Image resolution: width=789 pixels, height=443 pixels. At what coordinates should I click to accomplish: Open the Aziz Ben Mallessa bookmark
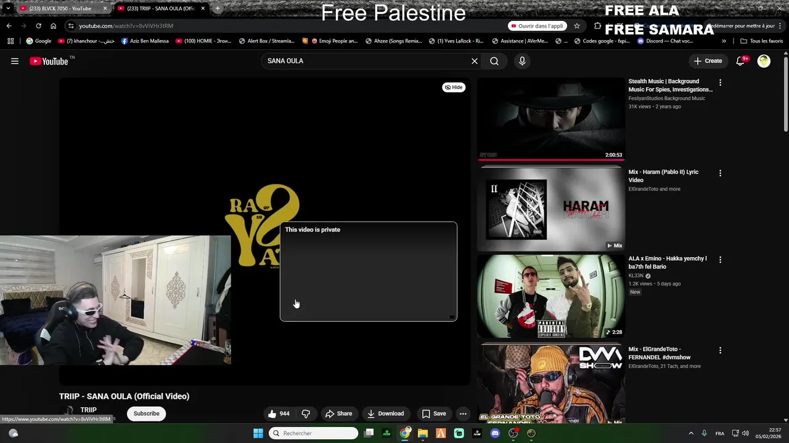[145, 41]
